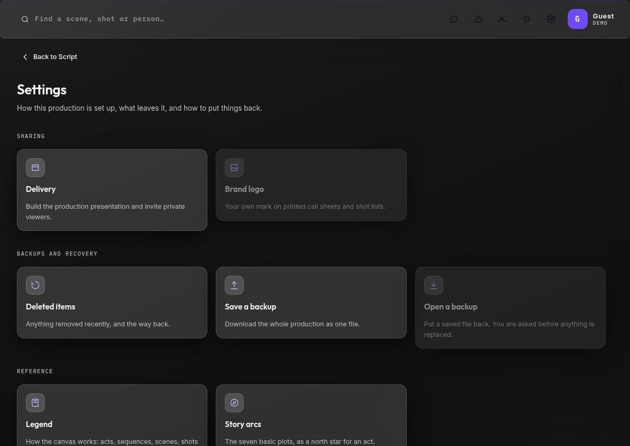Click the BACKUPS AND RECOVERY section label
This screenshot has height=446, width=630.
pyautogui.click(x=57, y=254)
